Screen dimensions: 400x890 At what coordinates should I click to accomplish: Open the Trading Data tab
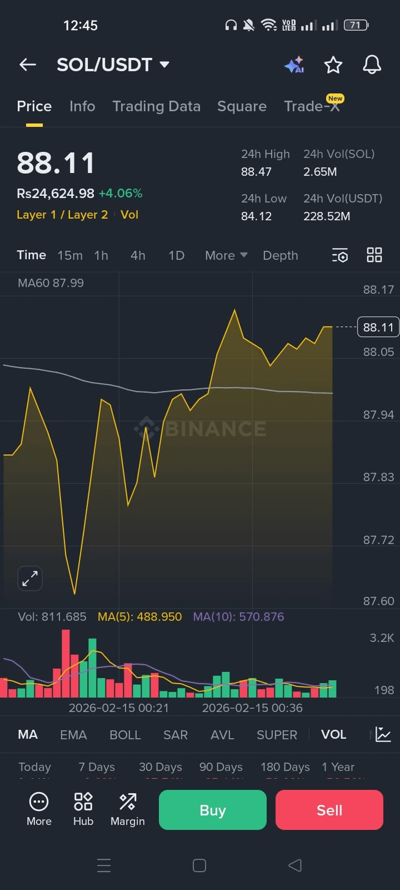point(156,106)
